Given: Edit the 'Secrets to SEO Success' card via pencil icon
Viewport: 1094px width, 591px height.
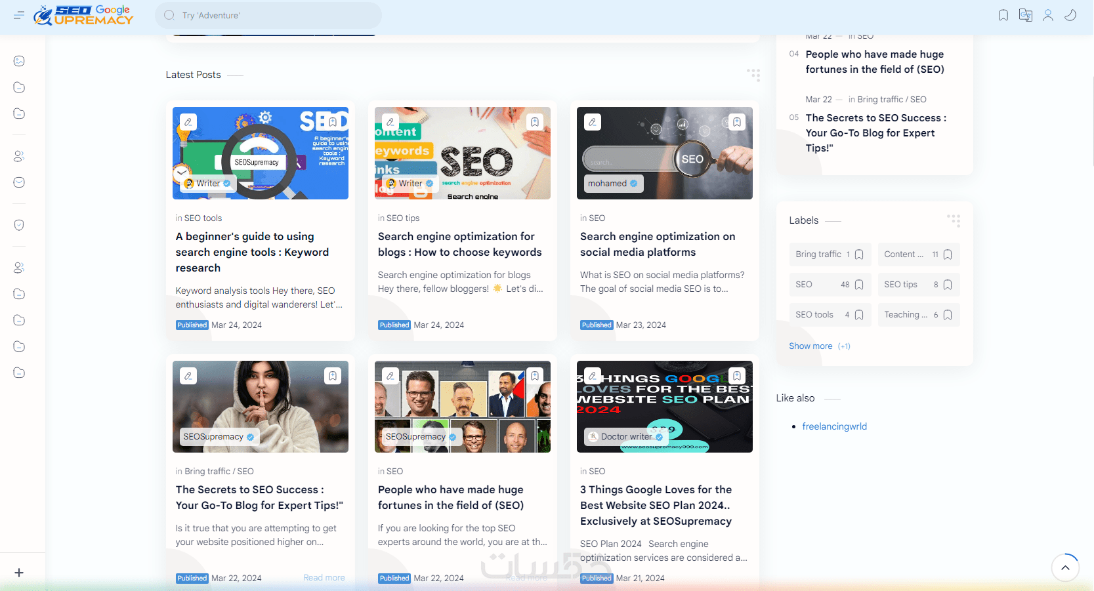Looking at the screenshot, I should 188,376.
